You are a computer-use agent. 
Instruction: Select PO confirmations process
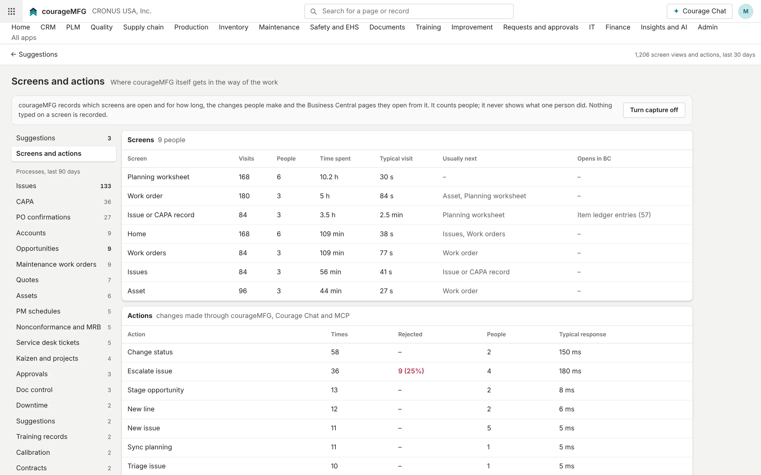(x=64, y=217)
